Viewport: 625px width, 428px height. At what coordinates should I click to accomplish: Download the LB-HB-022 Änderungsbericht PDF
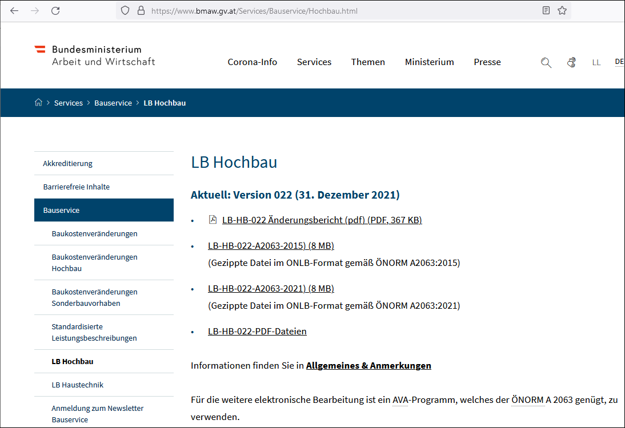tap(321, 220)
